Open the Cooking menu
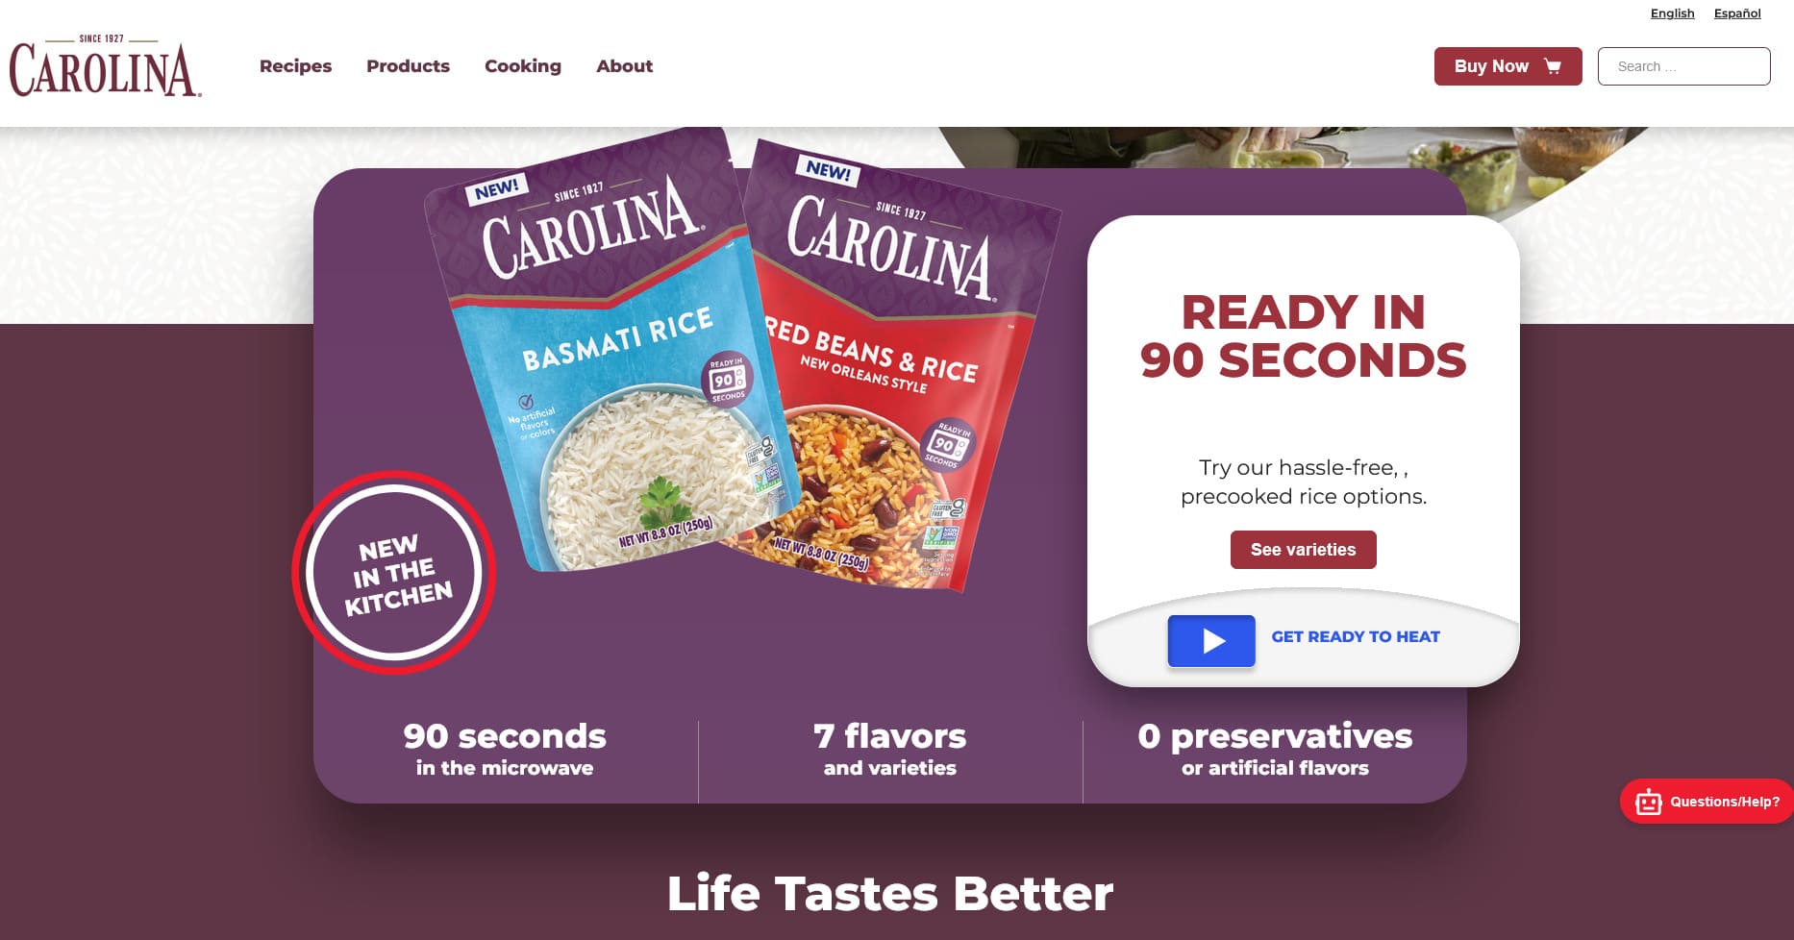This screenshot has height=940, width=1794. pos(523,66)
